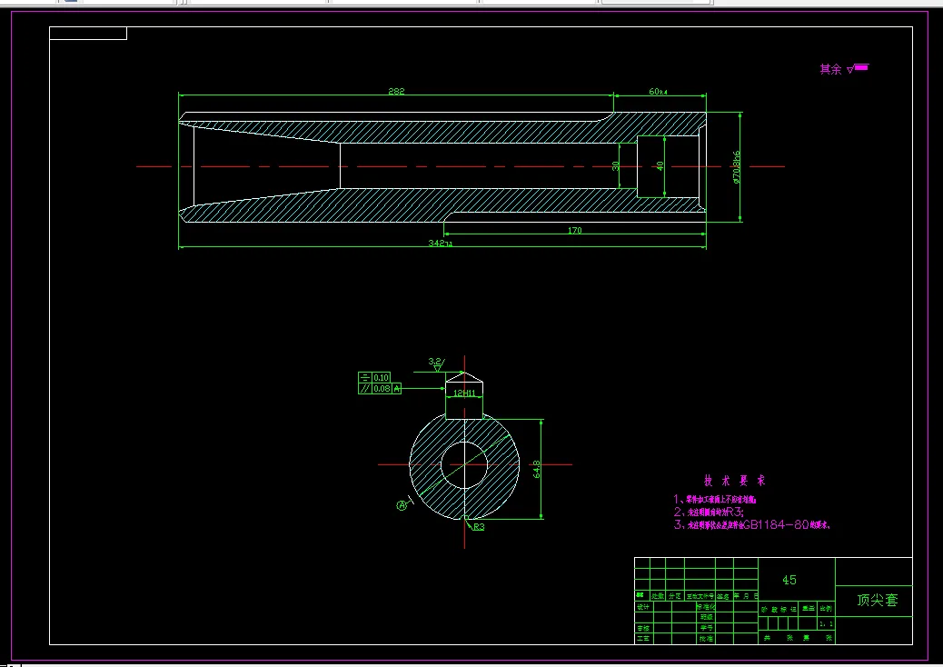The image size is (943, 667).
Task: Click the 工艺 cell in title block
Action: pyautogui.click(x=643, y=638)
